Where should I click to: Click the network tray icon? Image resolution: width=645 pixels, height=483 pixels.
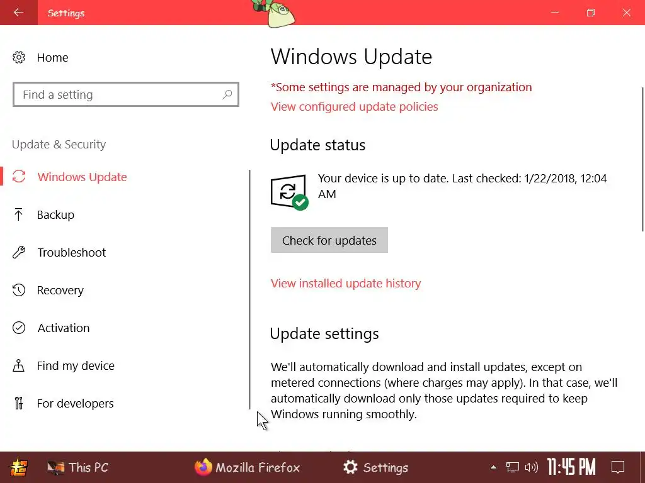coord(513,467)
